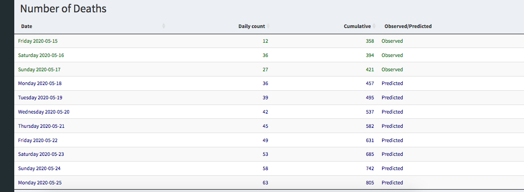Image resolution: width=524 pixels, height=192 pixels.
Task: Select the Monday 2020-05-25 date cell
Action: tap(40, 182)
